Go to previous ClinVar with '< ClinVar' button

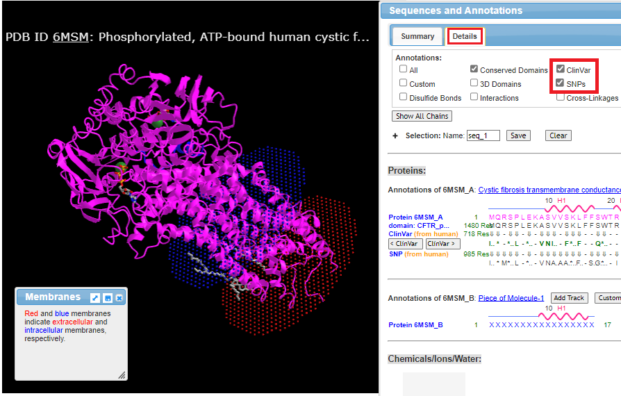point(406,244)
